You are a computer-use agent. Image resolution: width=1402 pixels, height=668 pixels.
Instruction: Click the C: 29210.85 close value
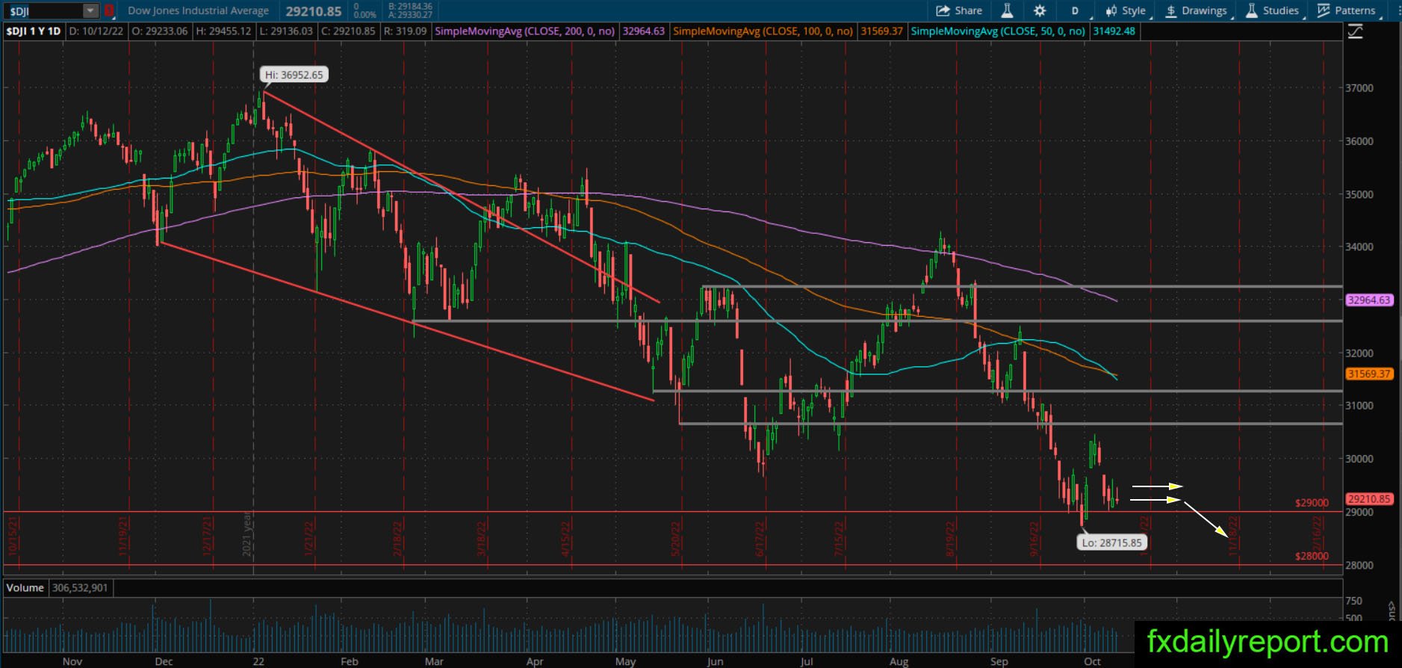[x=347, y=31]
